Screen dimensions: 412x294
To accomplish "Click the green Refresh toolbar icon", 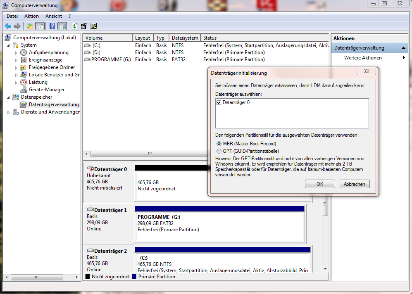I will 74,26.
